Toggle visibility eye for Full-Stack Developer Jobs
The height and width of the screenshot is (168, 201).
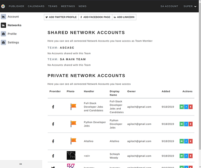(182, 107)
